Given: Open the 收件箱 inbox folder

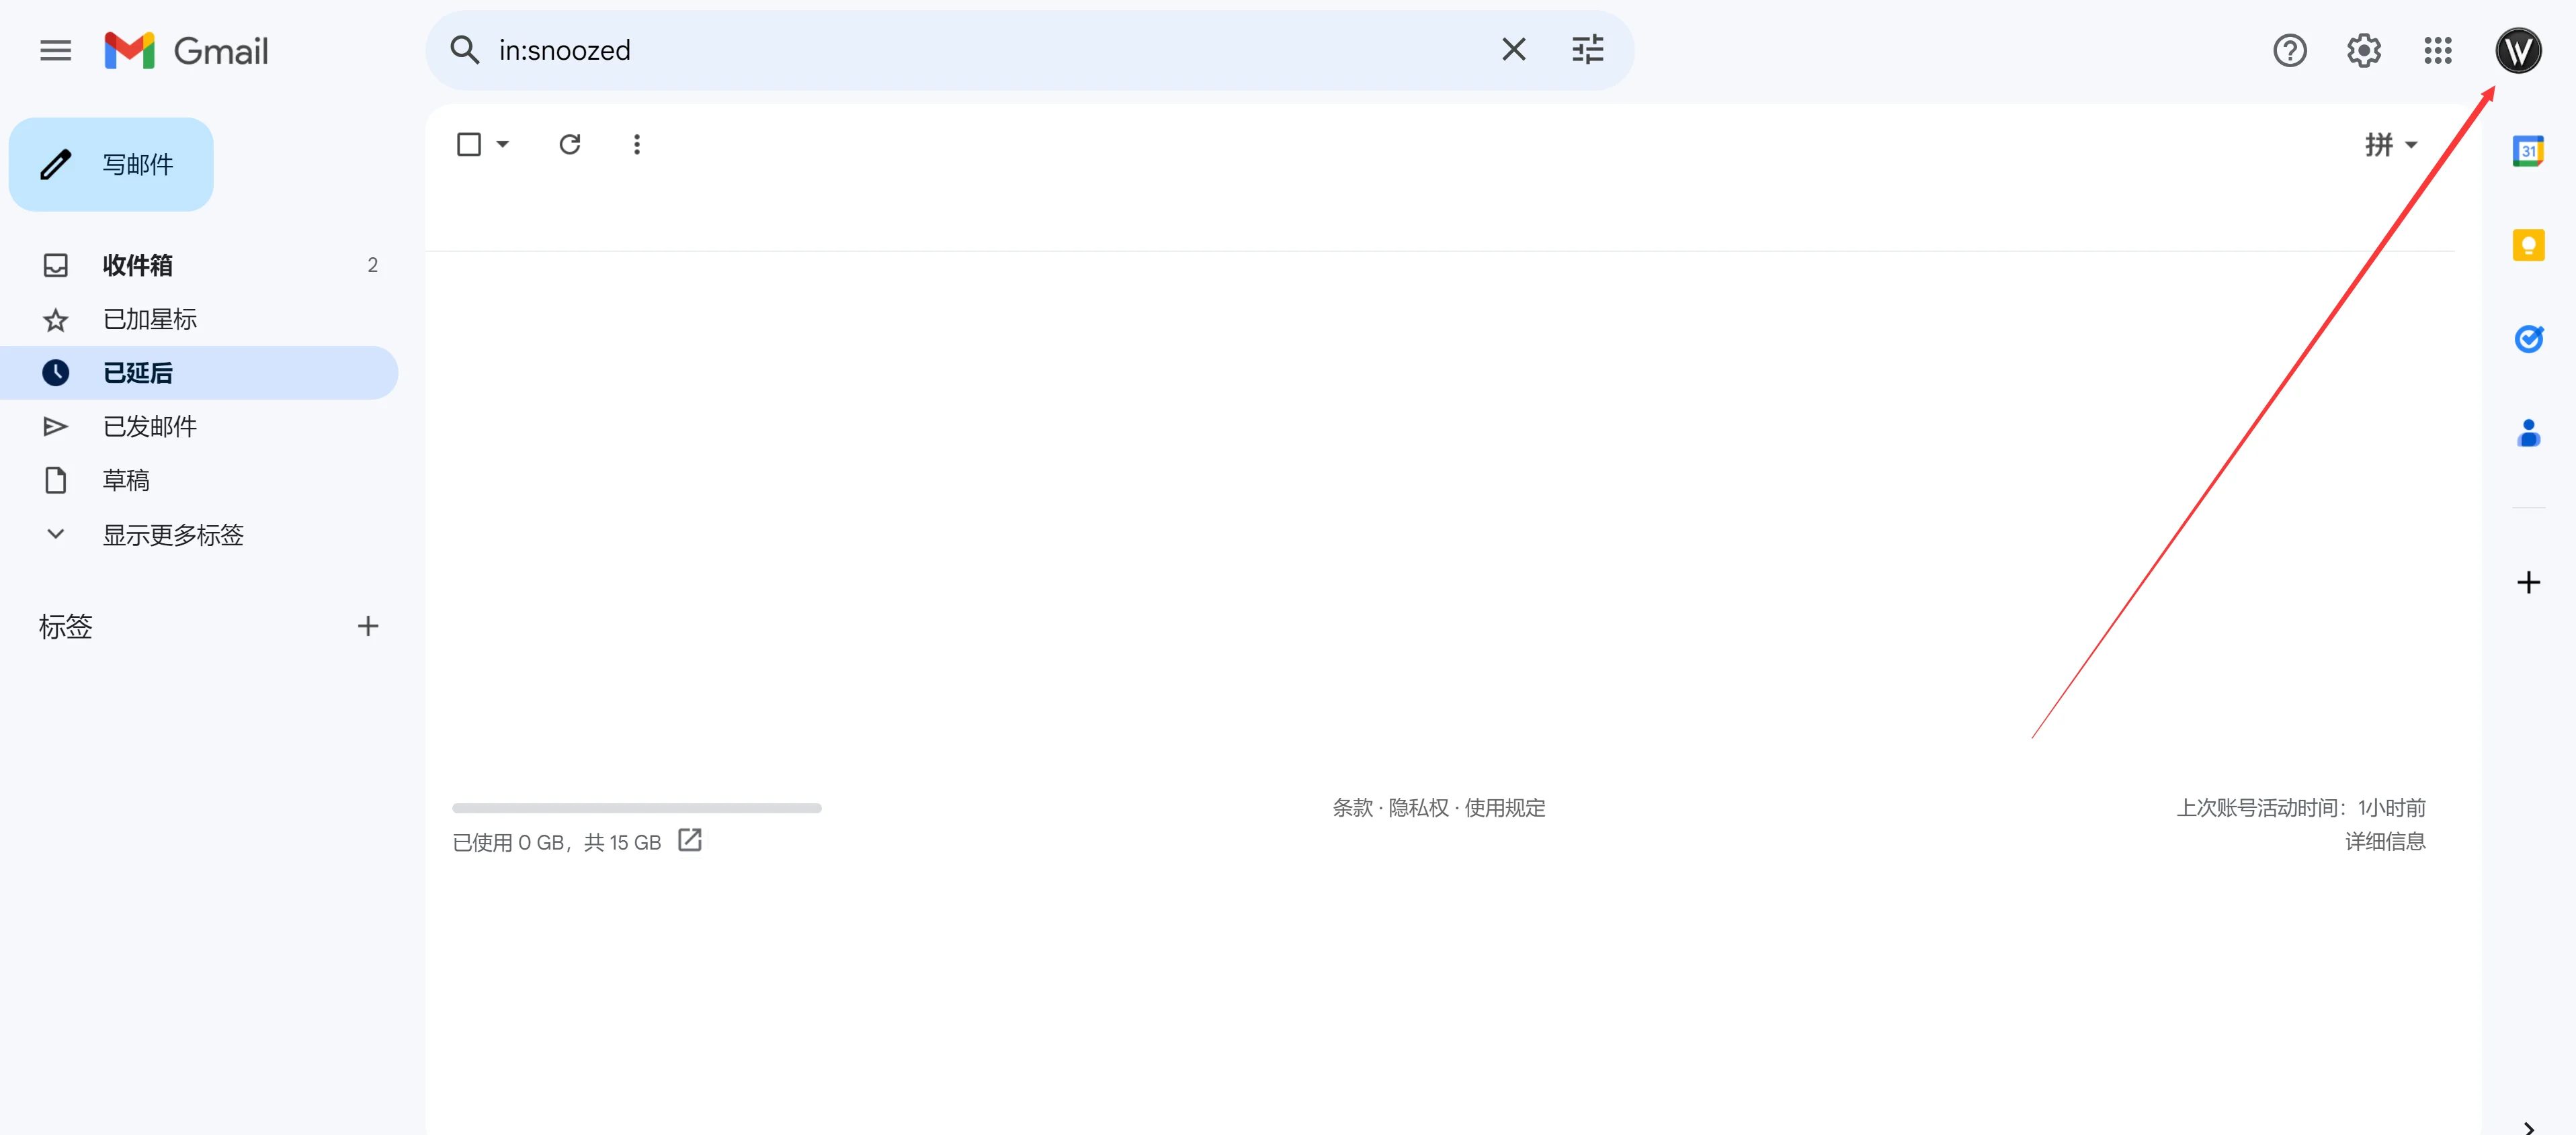Looking at the screenshot, I should pyautogui.click(x=199, y=266).
